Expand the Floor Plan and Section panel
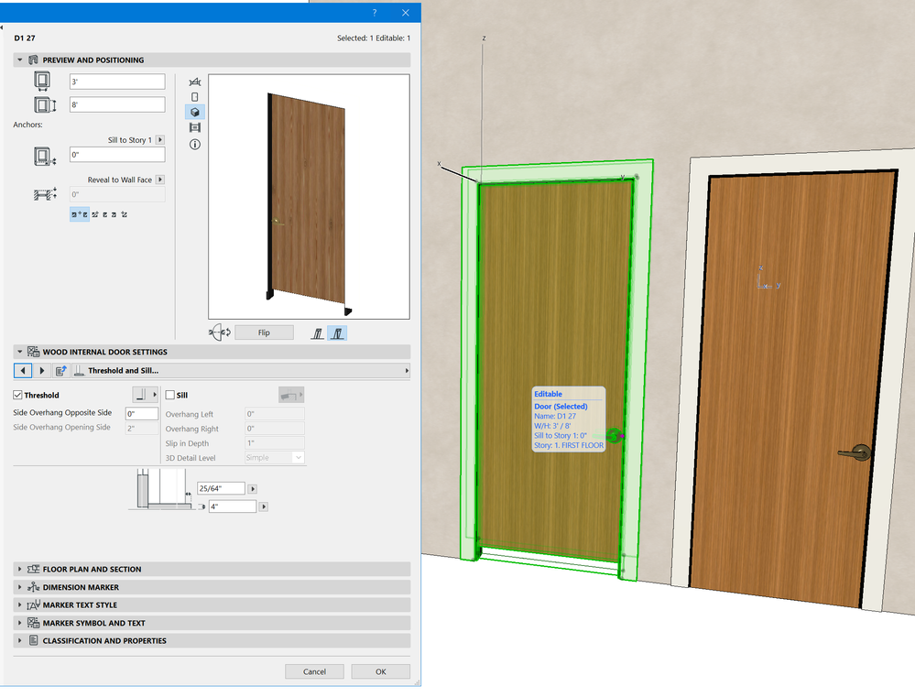The width and height of the screenshot is (915, 697). coord(20,569)
